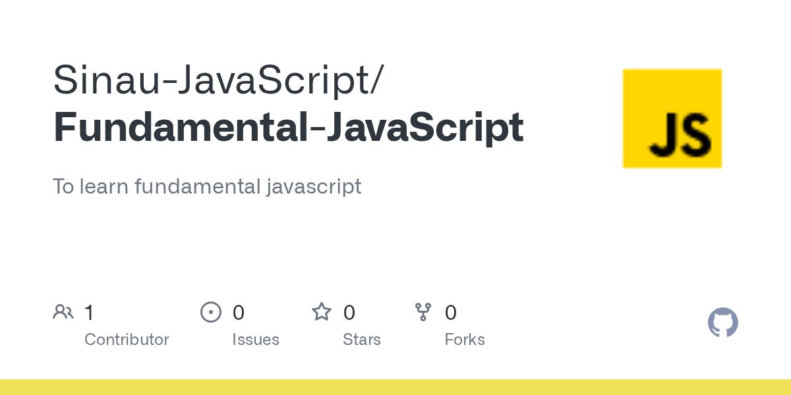The height and width of the screenshot is (395, 791).
Task: Click the yellow JS logo image
Action: coord(672,118)
